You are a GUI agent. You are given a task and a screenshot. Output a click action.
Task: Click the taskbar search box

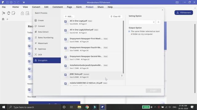(x=34, y=107)
